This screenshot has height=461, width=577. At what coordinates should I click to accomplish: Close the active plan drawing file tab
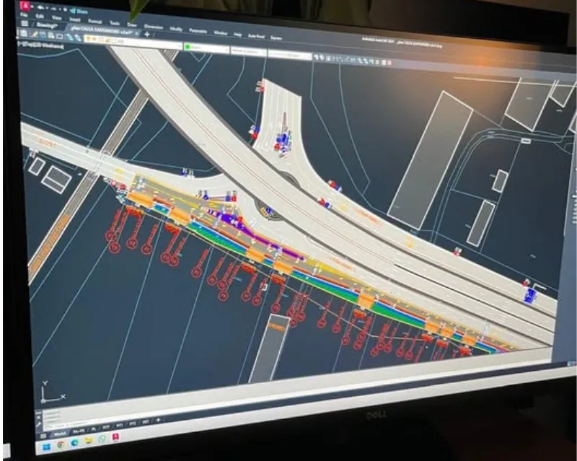[x=136, y=33]
